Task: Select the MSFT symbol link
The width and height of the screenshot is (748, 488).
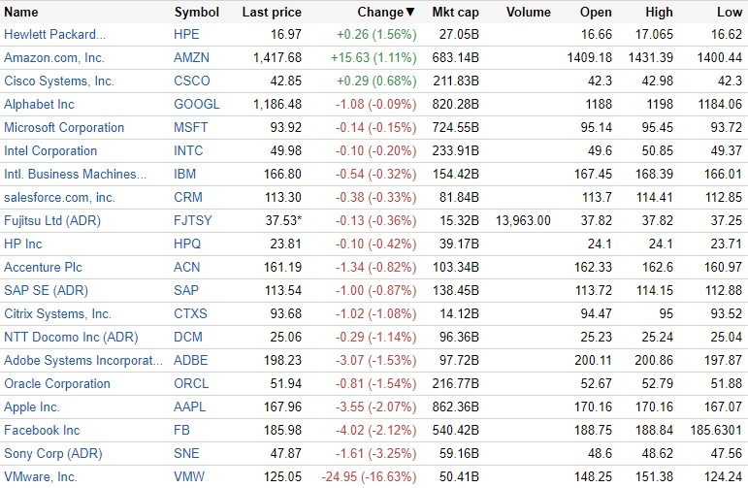Action: tap(192, 127)
